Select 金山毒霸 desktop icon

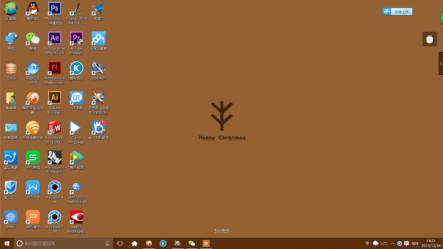11,160
